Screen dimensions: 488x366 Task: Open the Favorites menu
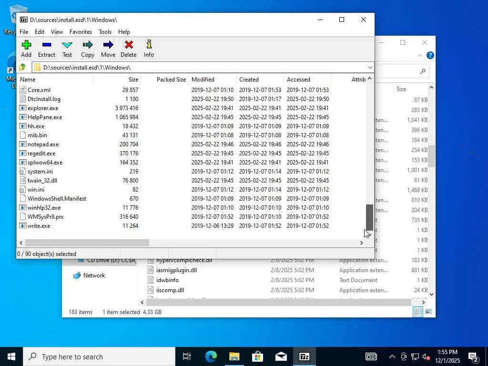click(81, 32)
